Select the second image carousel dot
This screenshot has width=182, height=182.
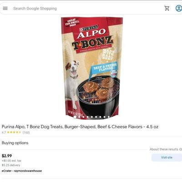[79, 117]
